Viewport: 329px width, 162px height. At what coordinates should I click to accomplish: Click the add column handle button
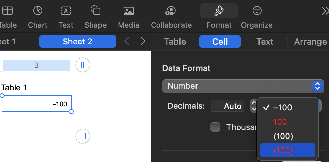click(x=83, y=65)
